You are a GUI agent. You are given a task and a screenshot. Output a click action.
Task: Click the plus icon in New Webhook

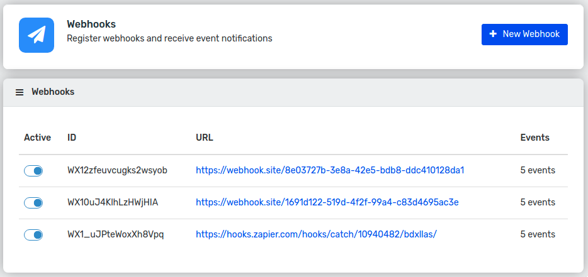point(493,34)
